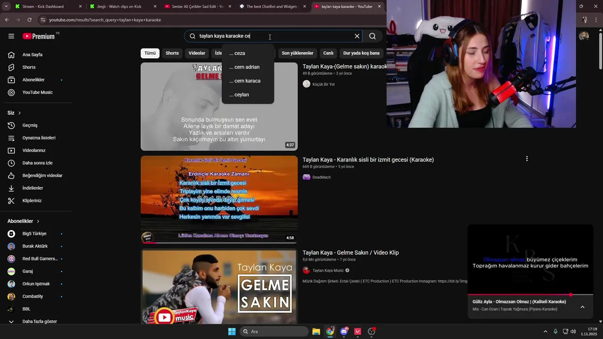Switch to The best ChatBot and Widgets tab
The width and height of the screenshot is (603, 339).
[272, 7]
